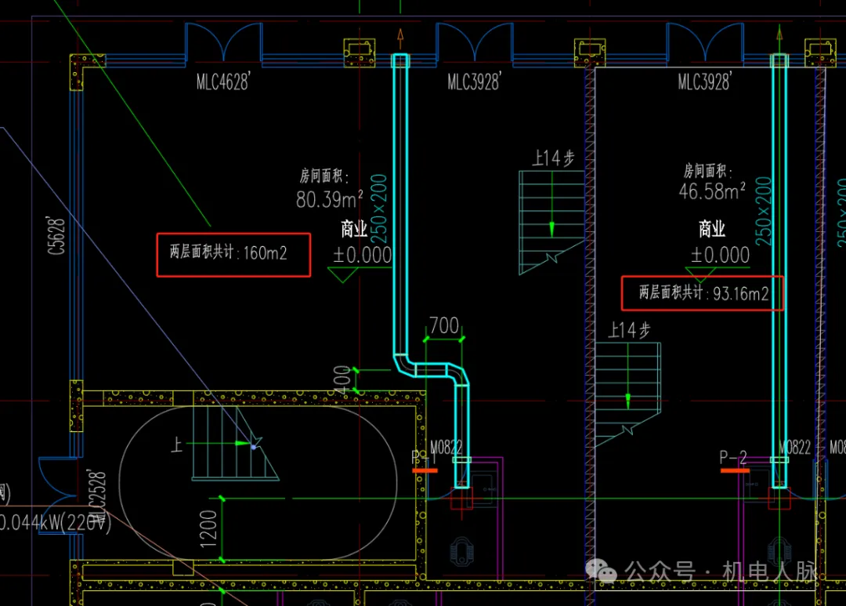Image resolution: width=846 pixels, height=606 pixels.
Task: Select the 80.39m² room area text
Action: (x=329, y=199)
